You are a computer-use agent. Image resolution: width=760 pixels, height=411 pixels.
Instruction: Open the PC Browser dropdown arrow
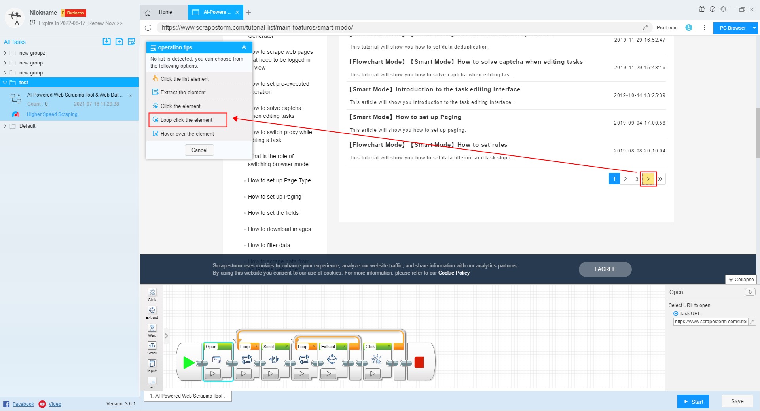pos(754,28)
